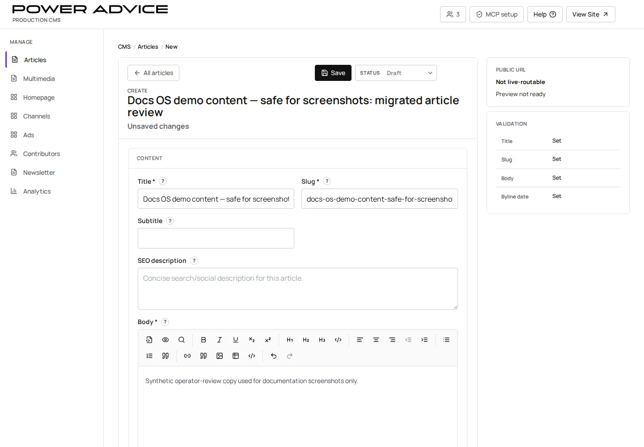Open the Status Draft dropdown

click(396, 73)
